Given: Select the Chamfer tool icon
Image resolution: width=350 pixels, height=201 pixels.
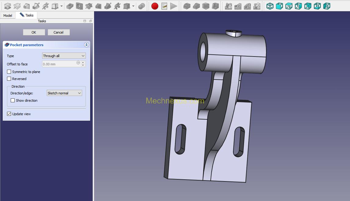Looking at the screenshot, I should coord(196,6).
